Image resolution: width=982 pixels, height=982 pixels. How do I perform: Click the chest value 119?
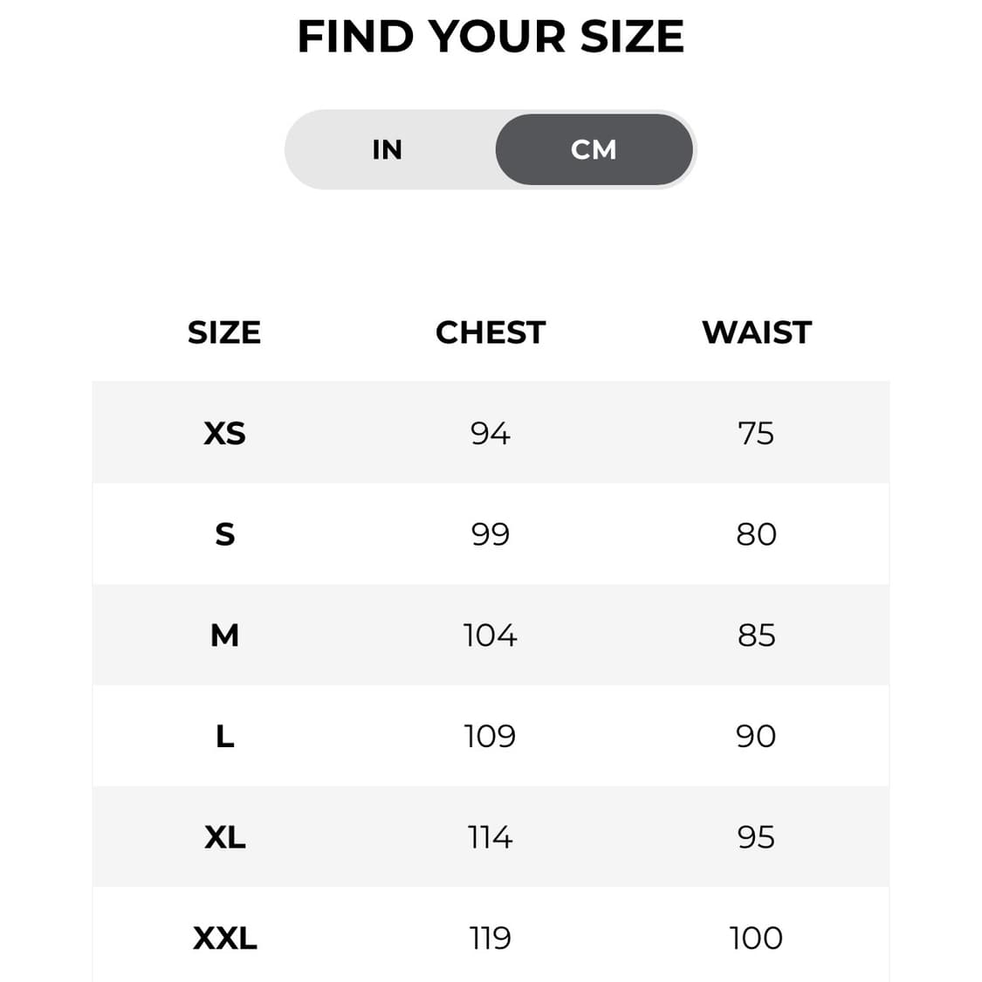coord(491,938)
